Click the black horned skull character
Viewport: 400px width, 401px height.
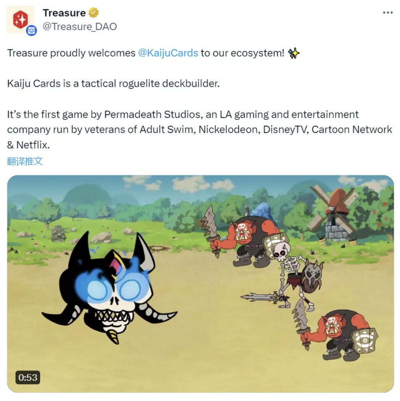tap(109, 288)
